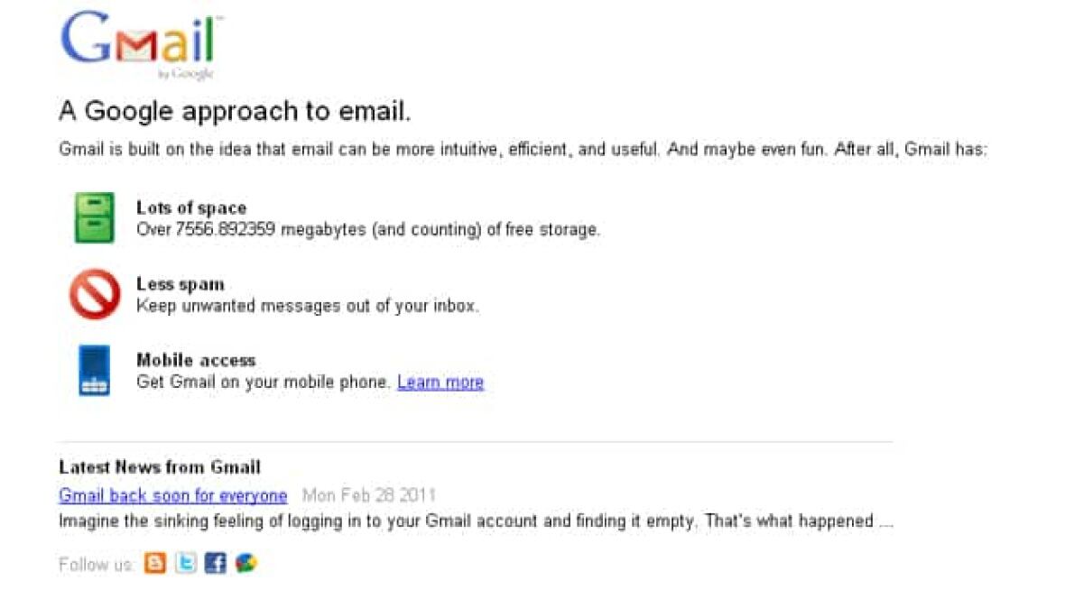Click the red no-spam prohibition icon
Image resolution: width=1065 pixels, height=599 pixels.
(x=95, y=294)
